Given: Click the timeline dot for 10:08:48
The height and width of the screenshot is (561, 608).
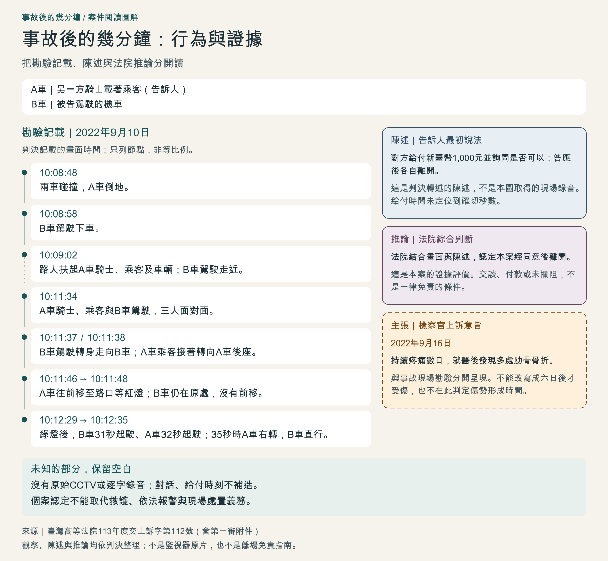Looking at the screenshot, I should pos(24,172).
